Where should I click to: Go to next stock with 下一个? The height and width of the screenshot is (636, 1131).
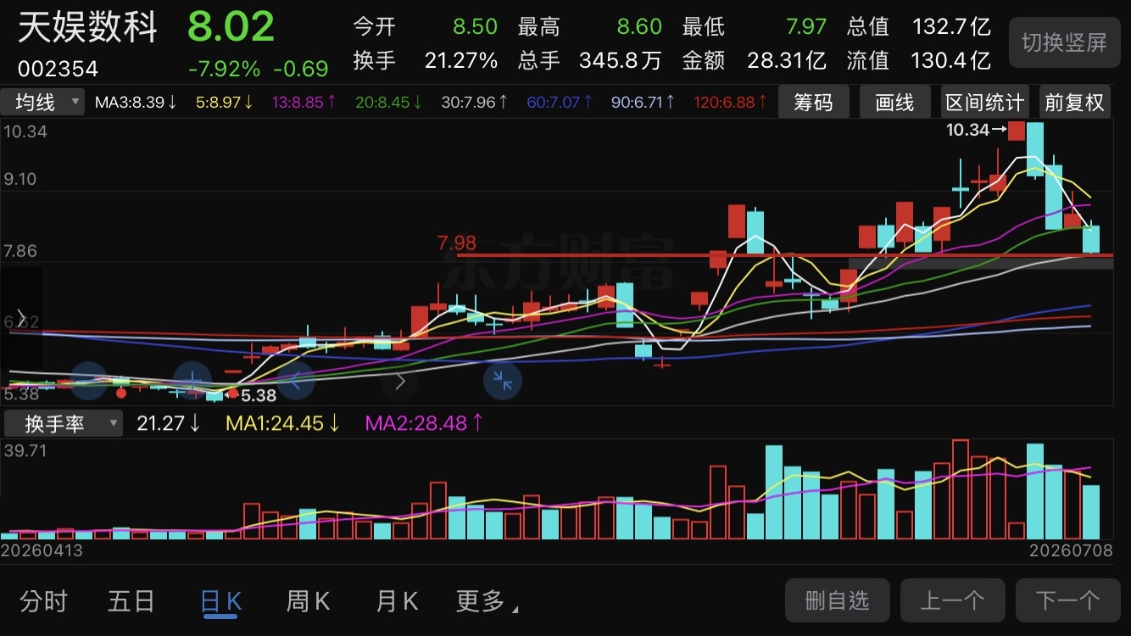[x=1068, y=601]
